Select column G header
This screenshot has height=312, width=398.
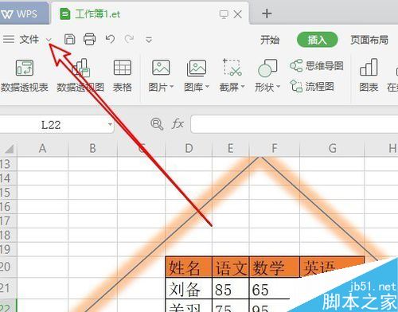point(332,149)
